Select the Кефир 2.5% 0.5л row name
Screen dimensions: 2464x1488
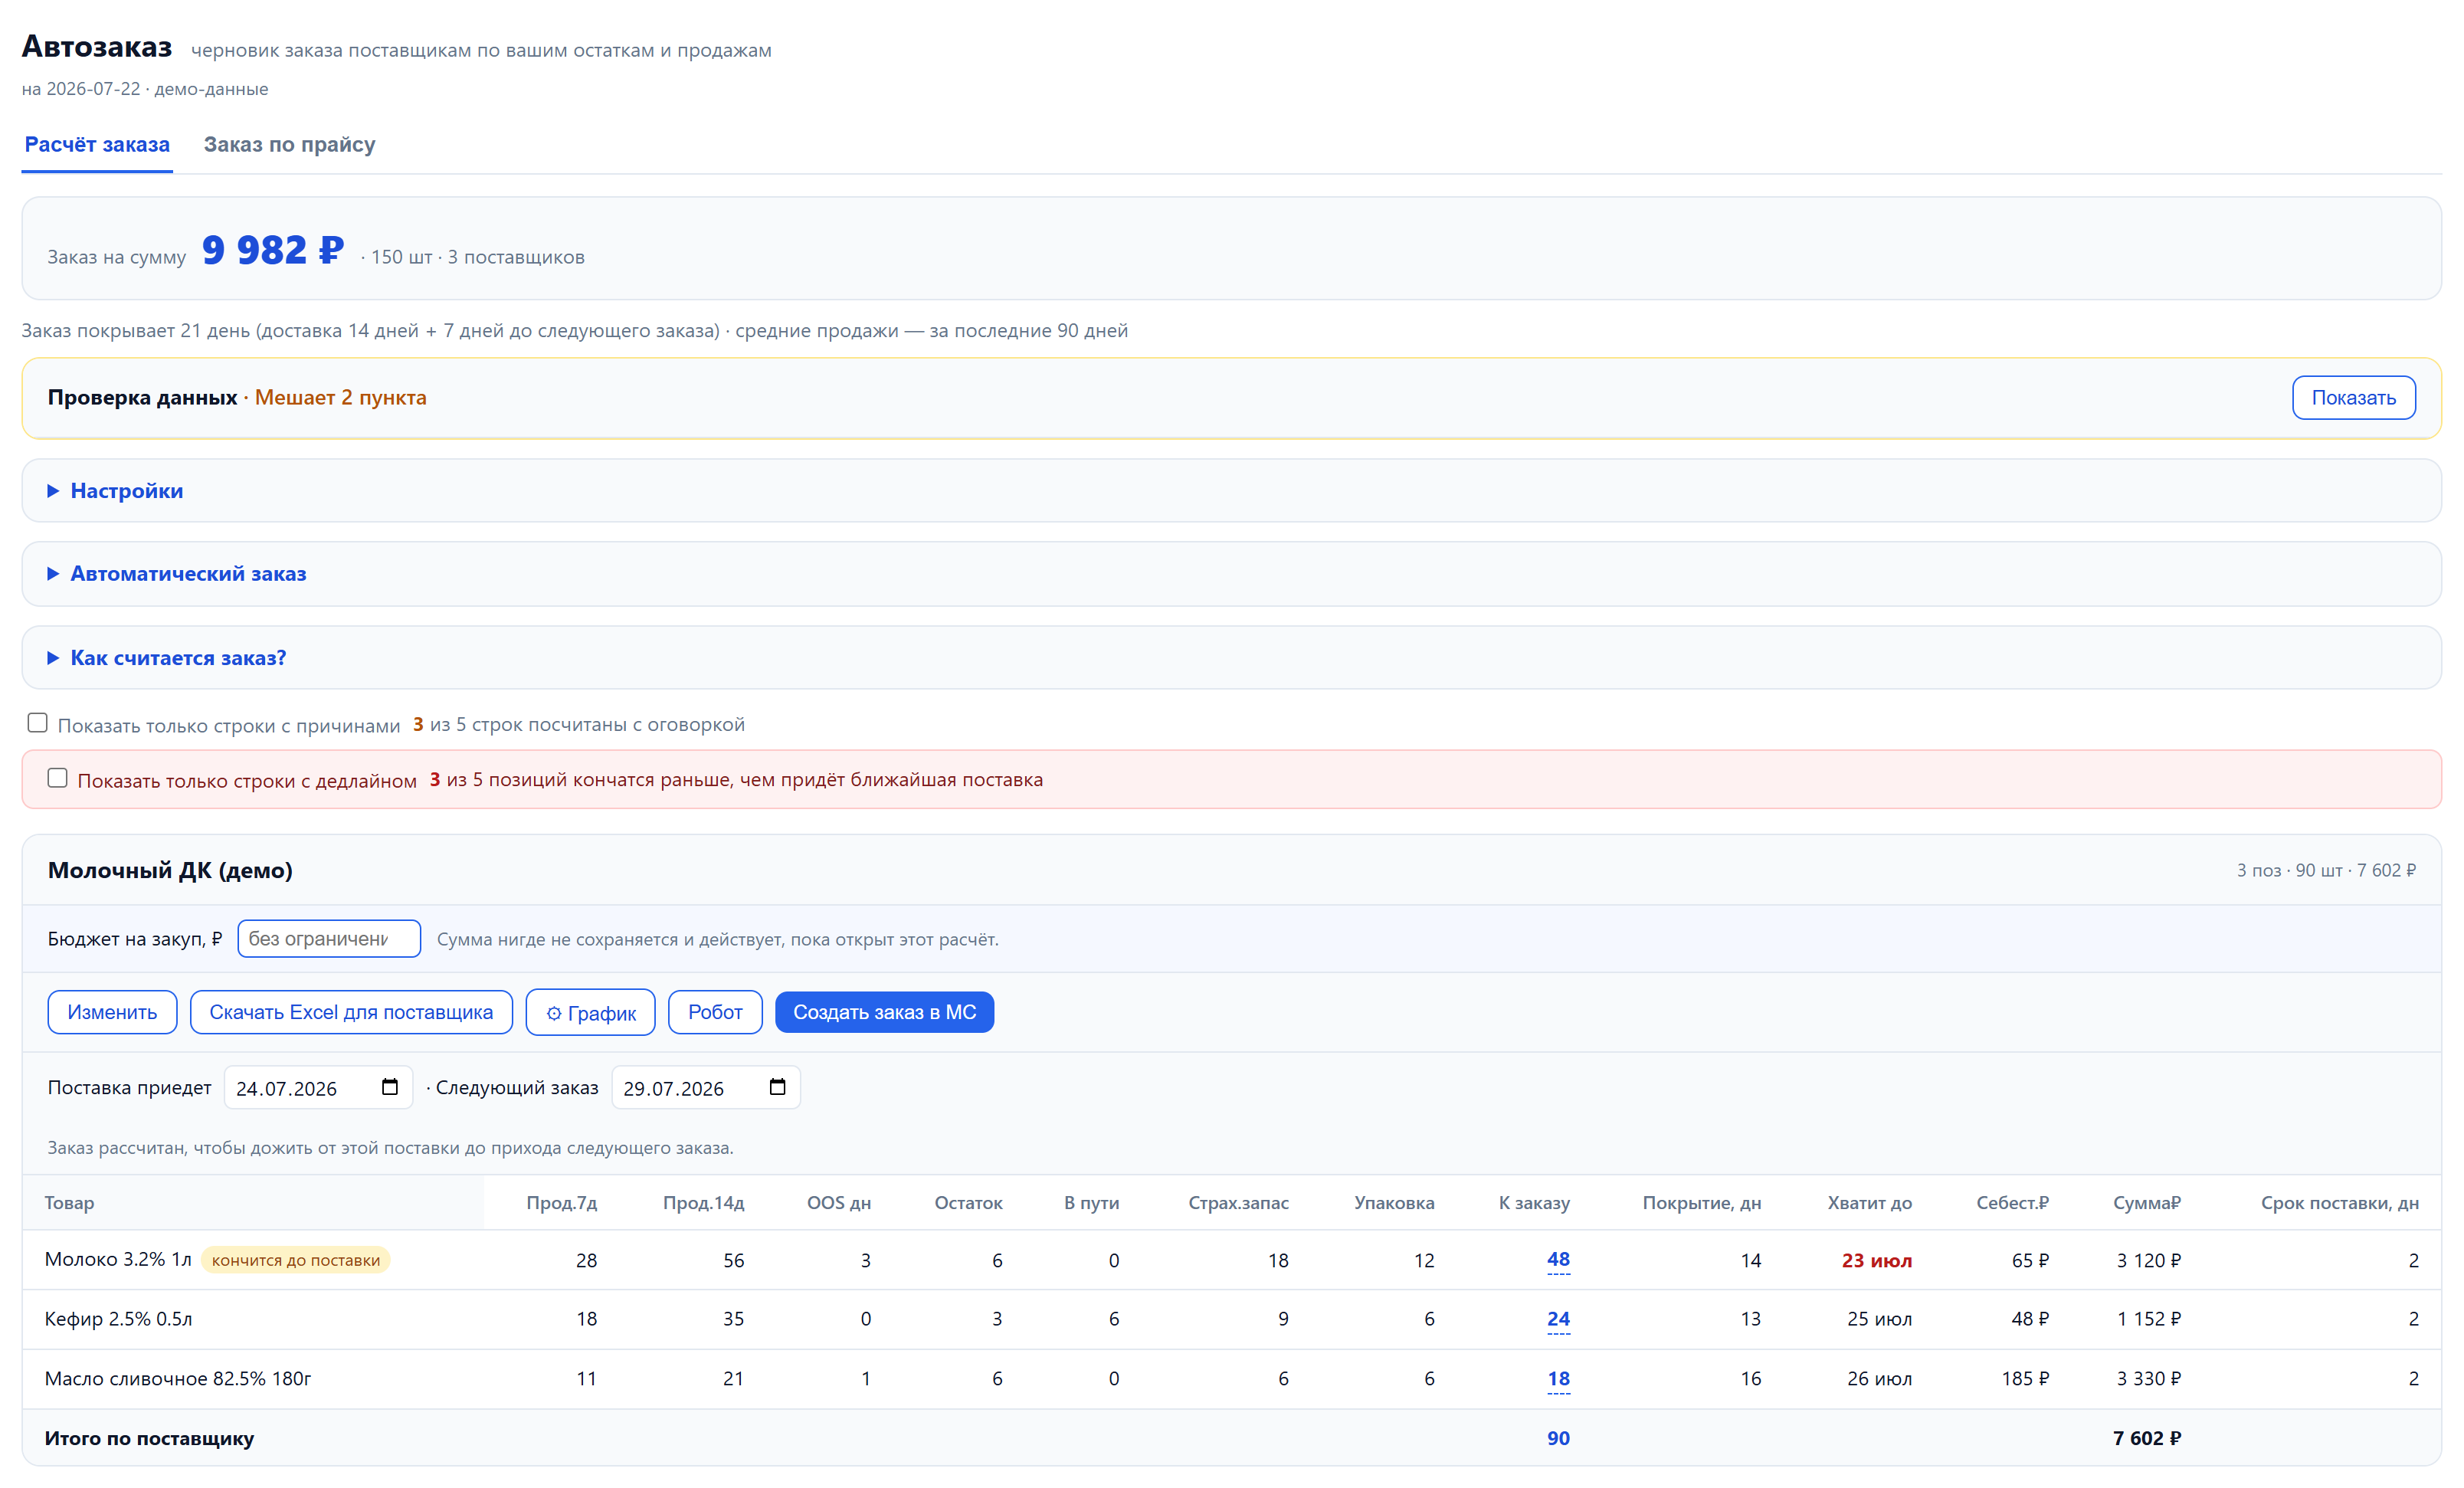(x=118, y=1319)
